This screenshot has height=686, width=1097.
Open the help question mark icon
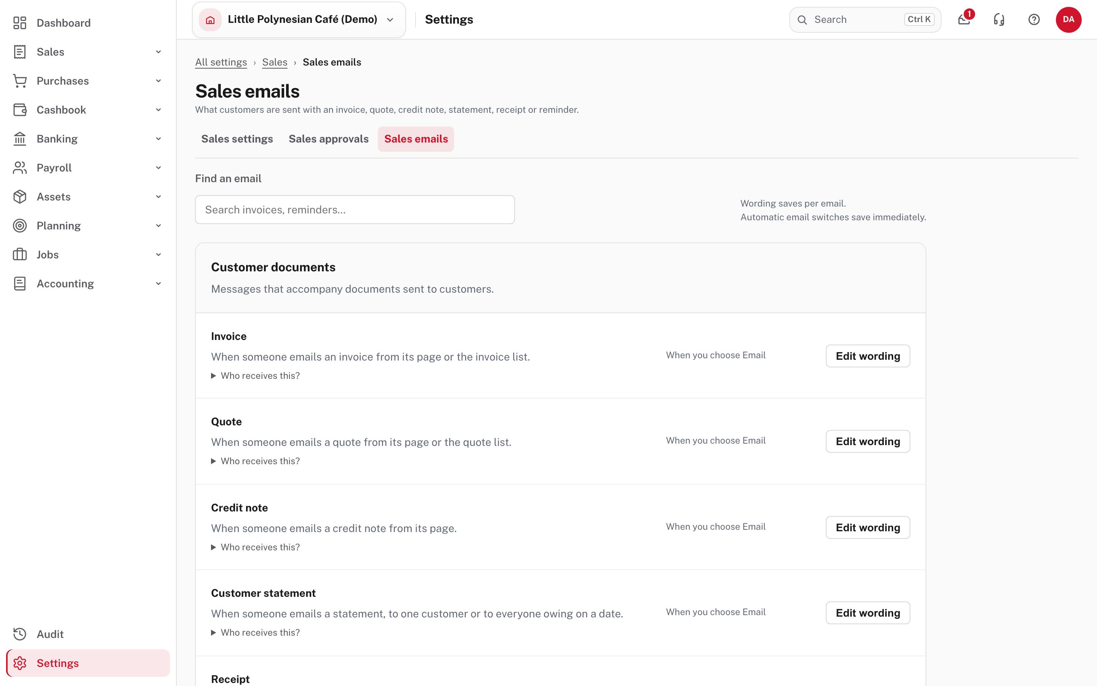1034,19
